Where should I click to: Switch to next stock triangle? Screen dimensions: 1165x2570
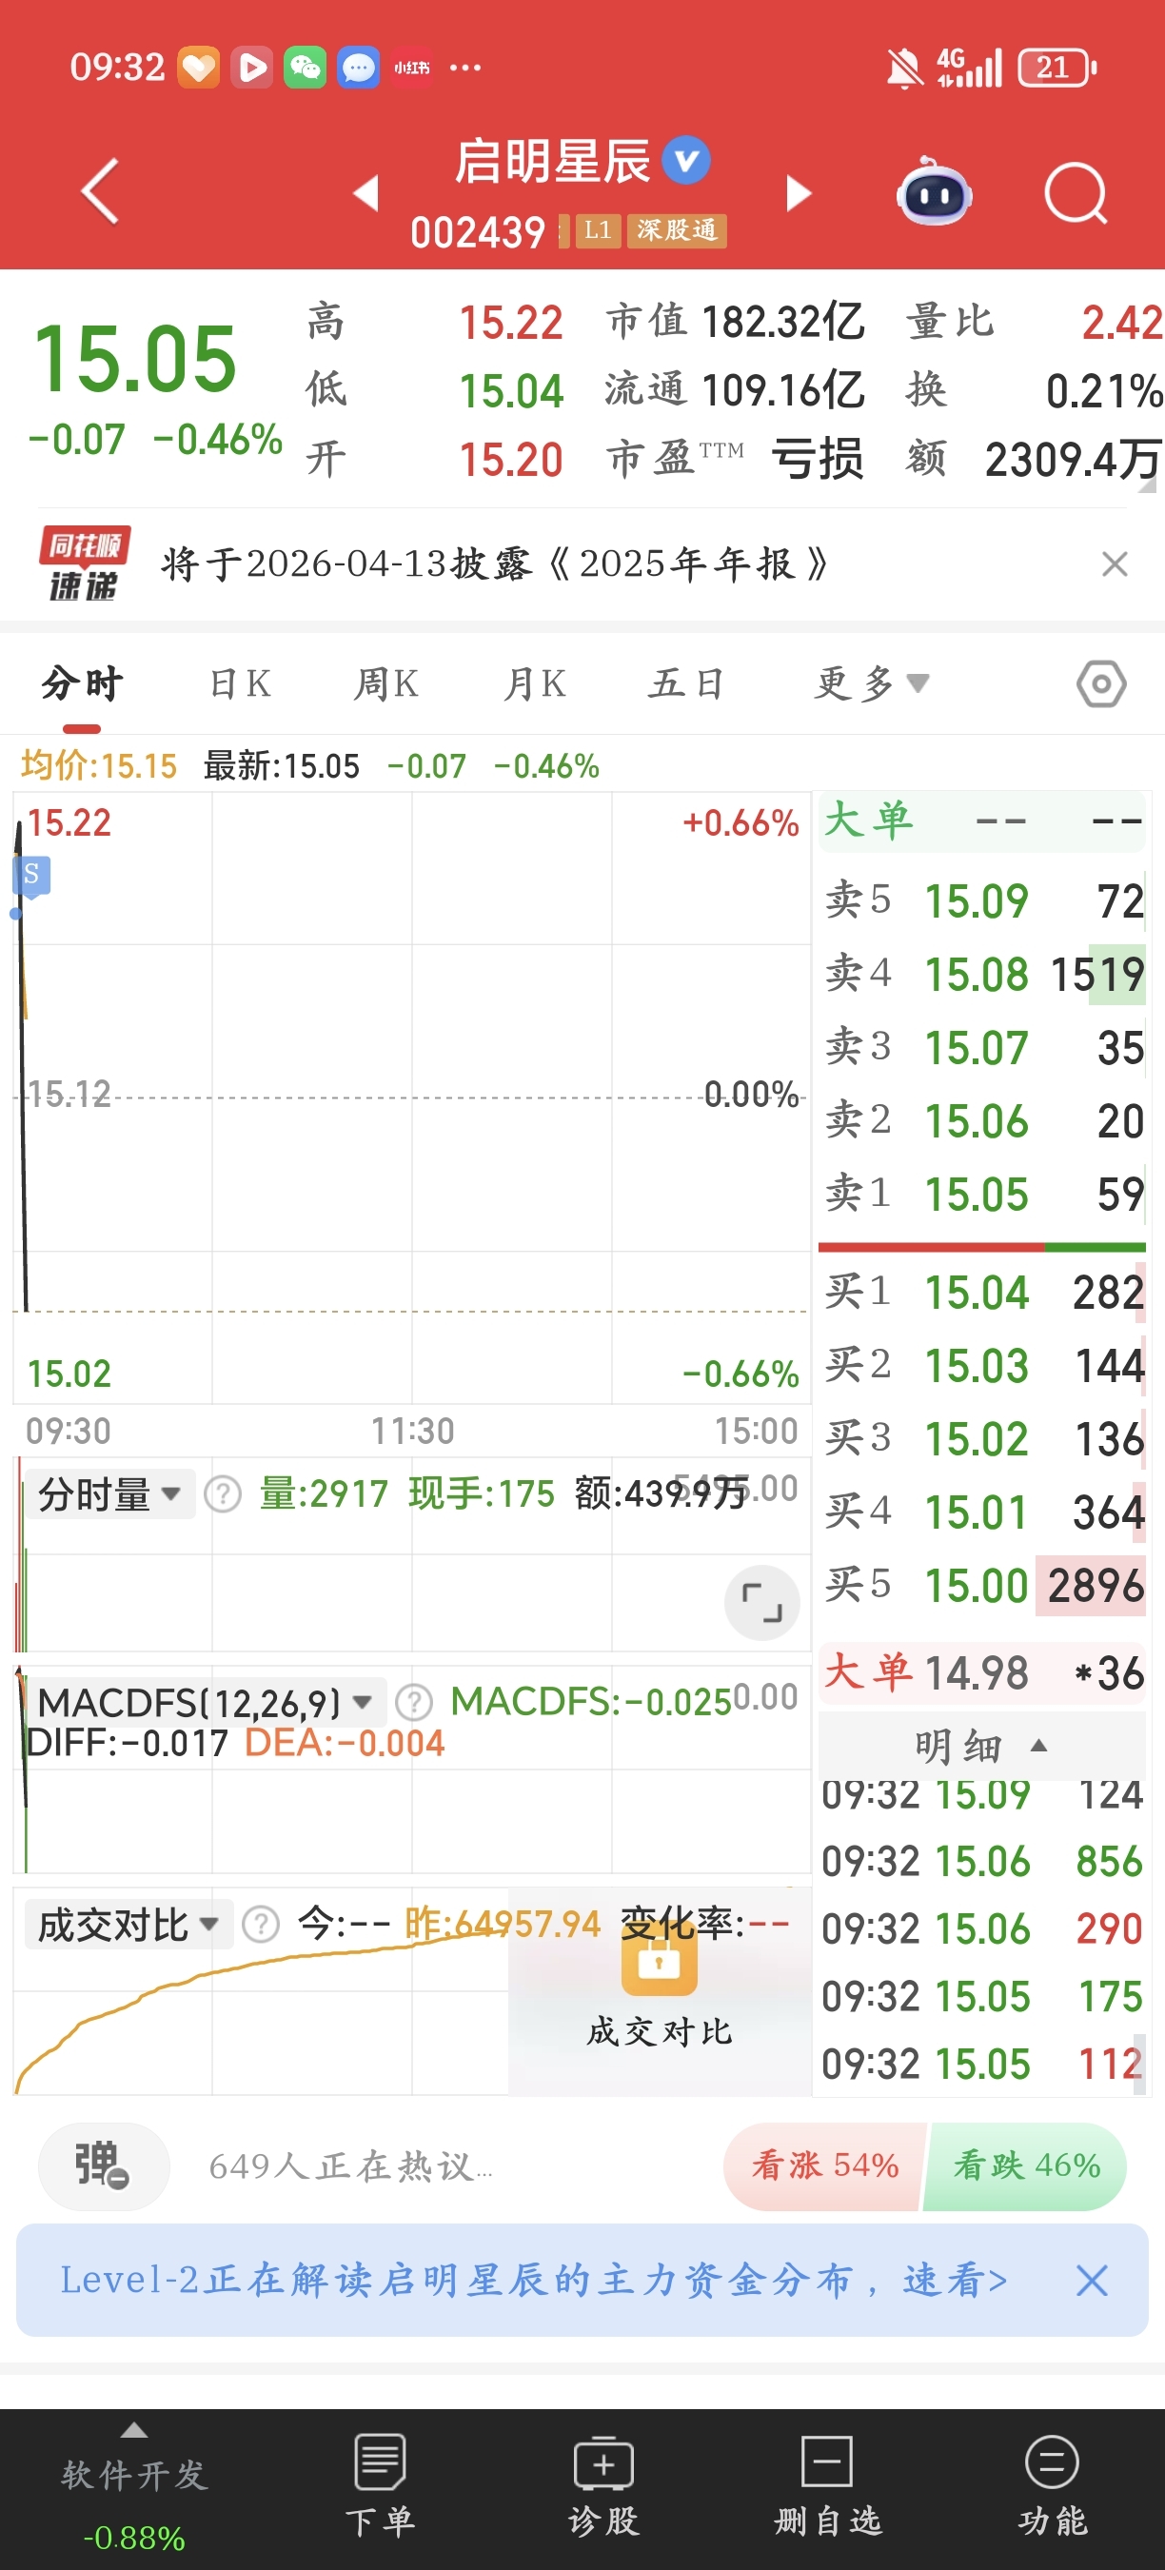[x=799, y=192]
